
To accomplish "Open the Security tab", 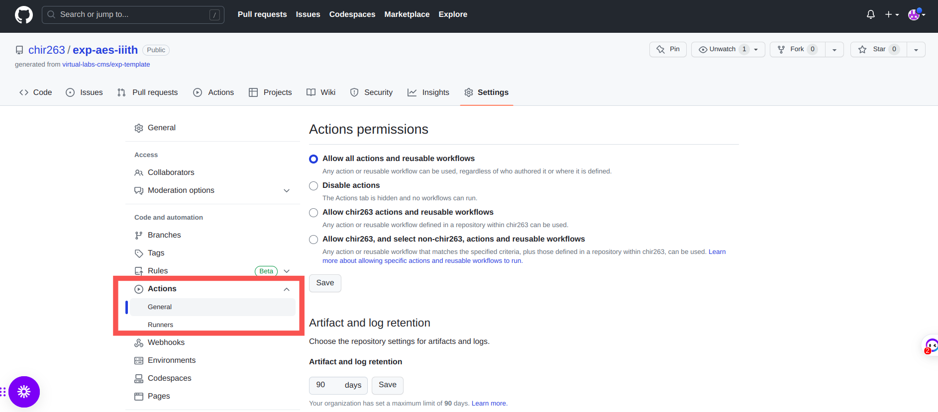I will [371, 92].
